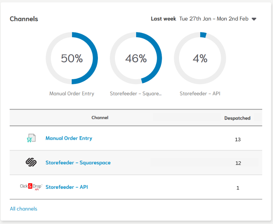
Task: Open the Storefeeder – API table link
Action: (x=67, y=187)
